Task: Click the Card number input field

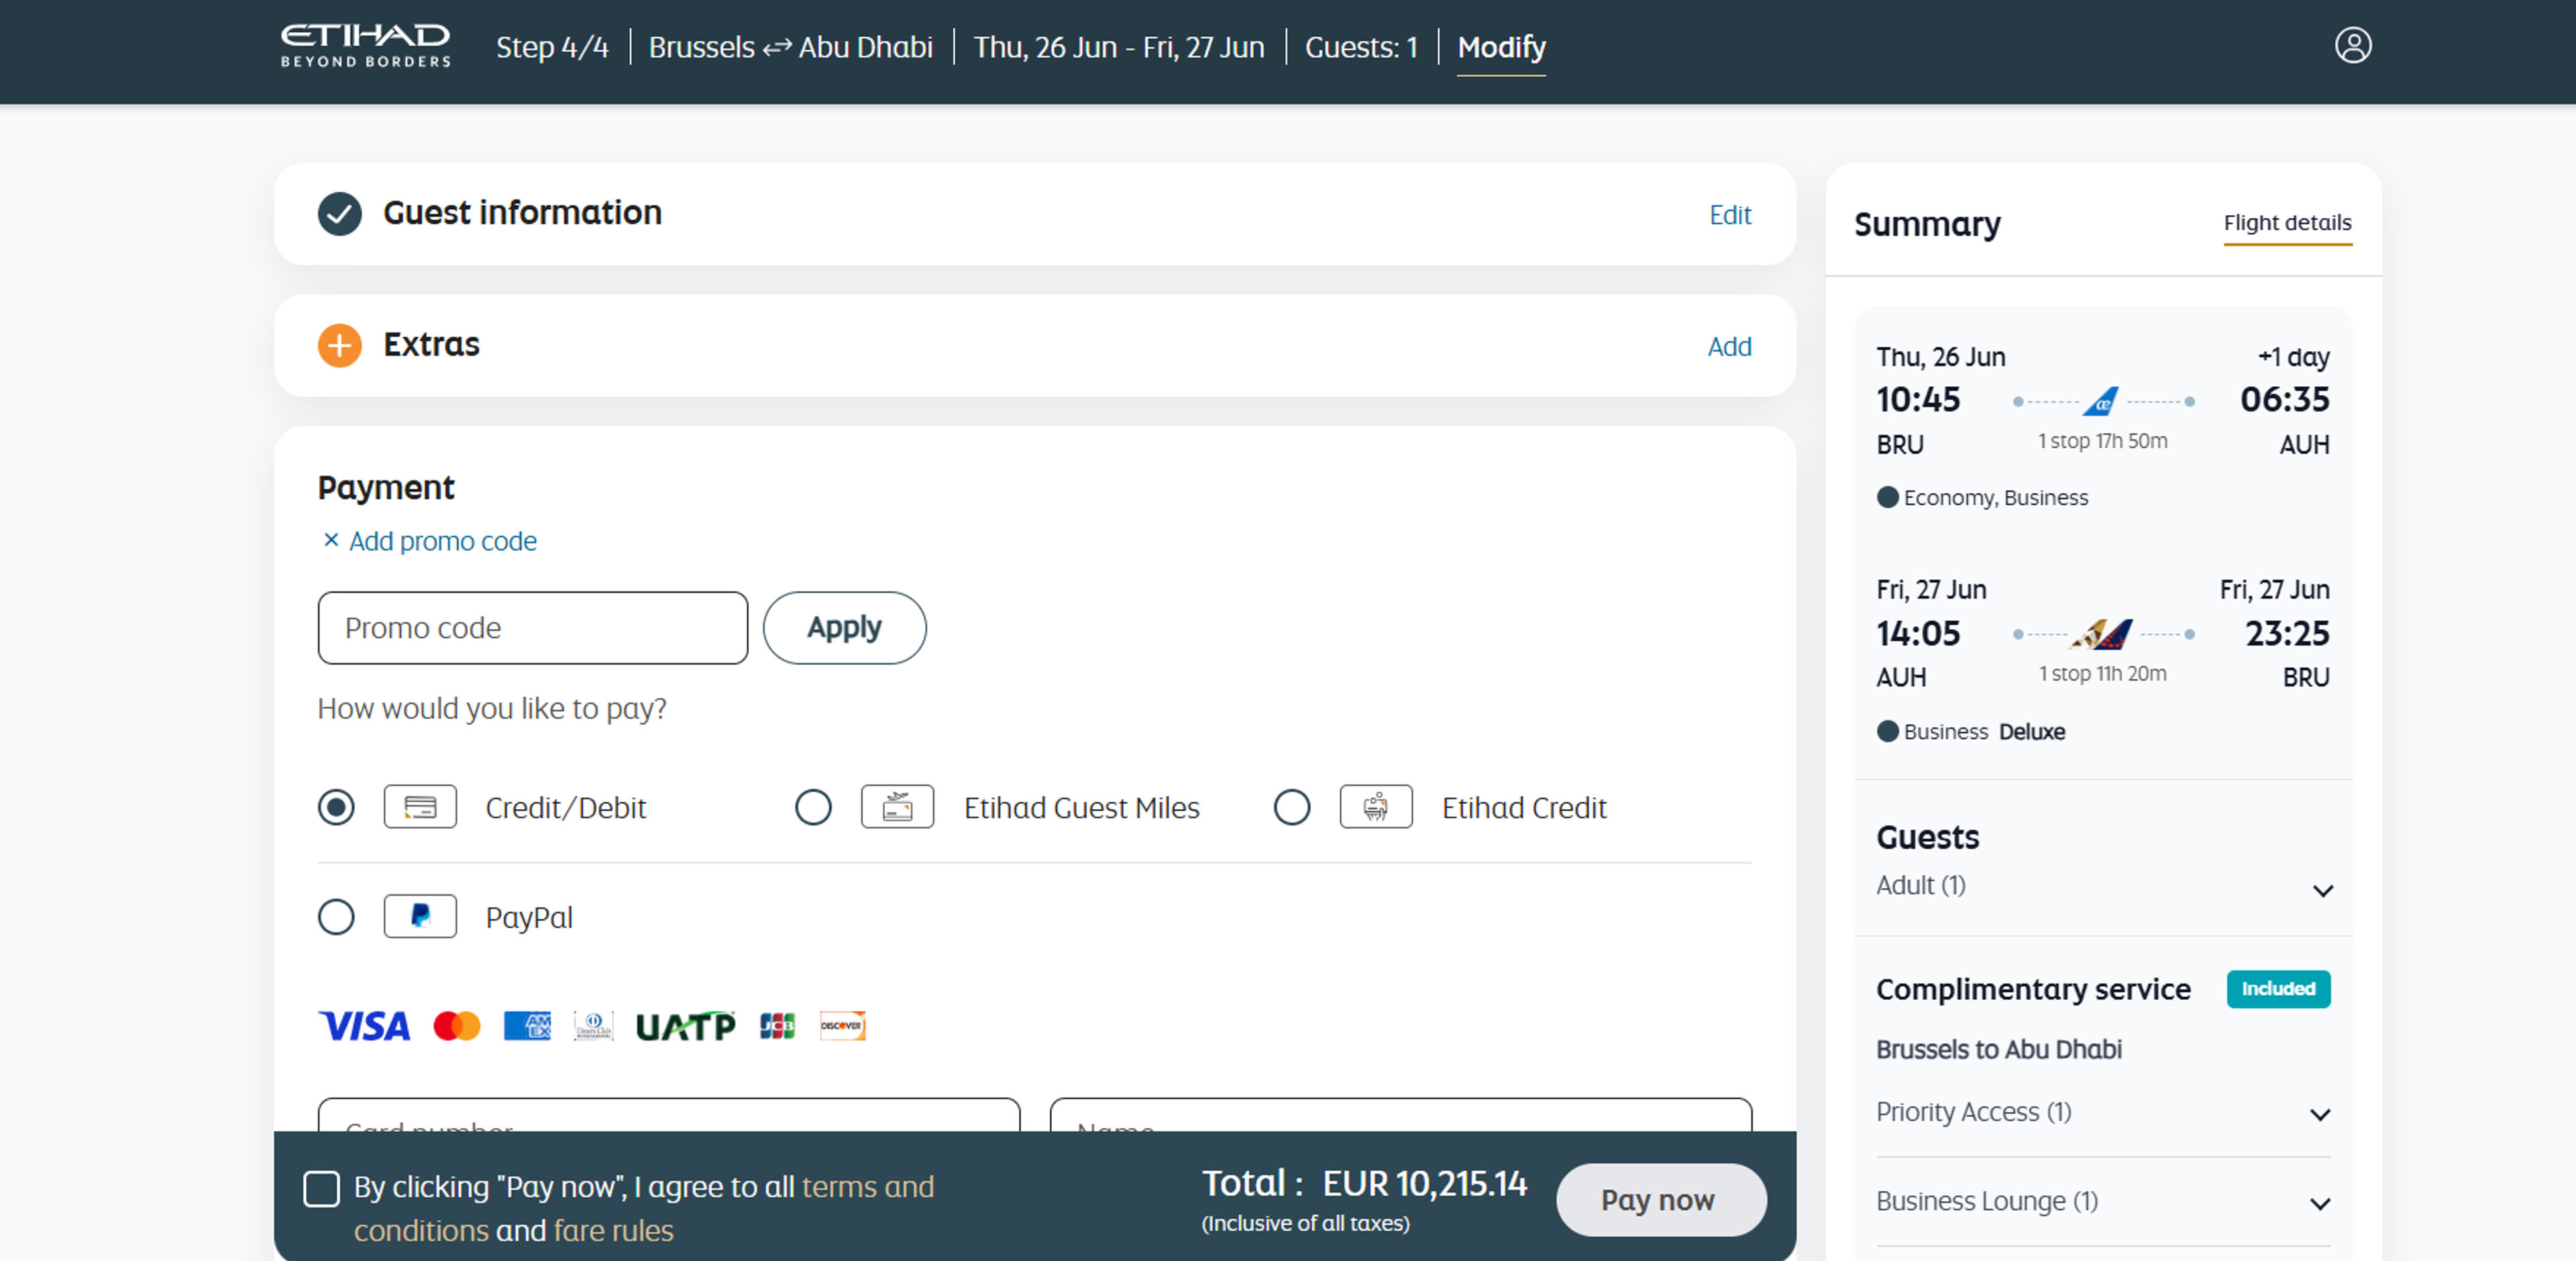Action: tap(669, 1115)
